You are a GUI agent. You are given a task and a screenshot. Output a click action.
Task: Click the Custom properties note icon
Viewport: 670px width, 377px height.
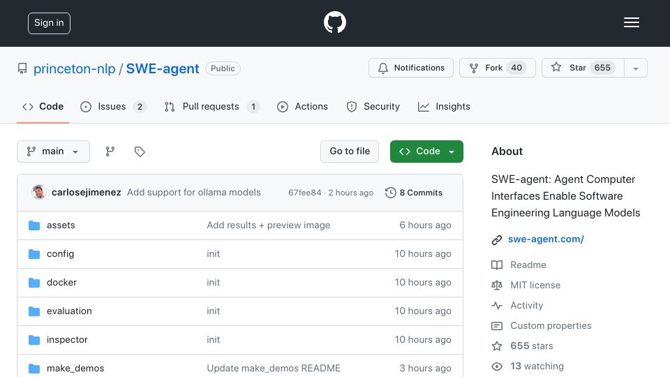point(496,326)
